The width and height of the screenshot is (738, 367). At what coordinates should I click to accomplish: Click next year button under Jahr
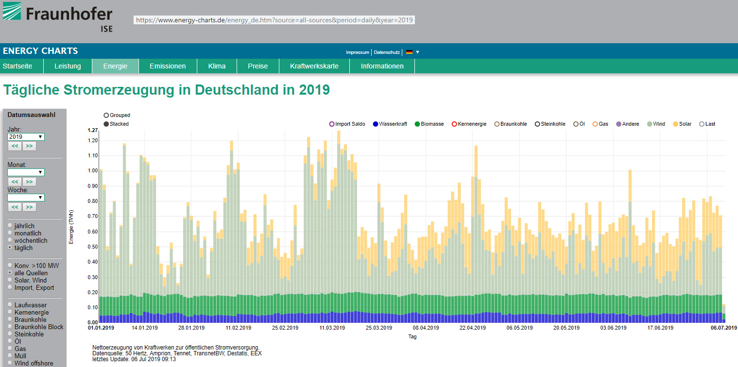pyautogui.click(x=29, y=146)
